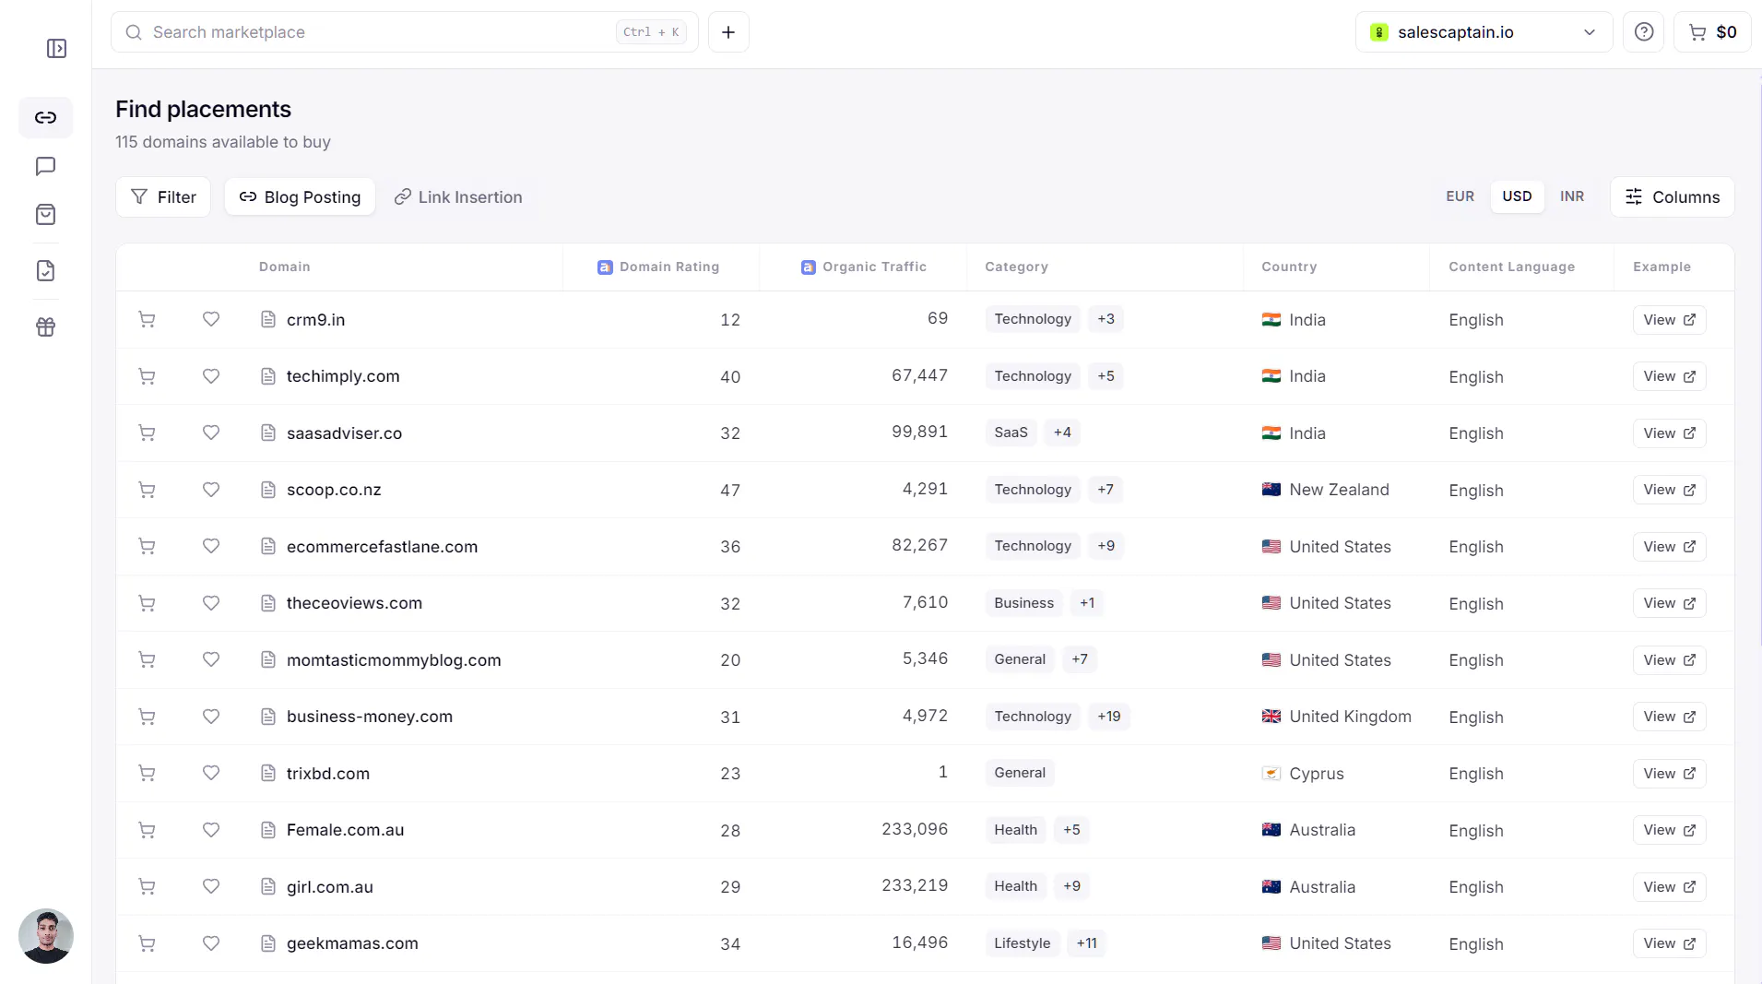Image resolution: width=1762 pixels, height=984 pixels.
Task: Switch currency to EUR
Action: (x=1460, y=196)
